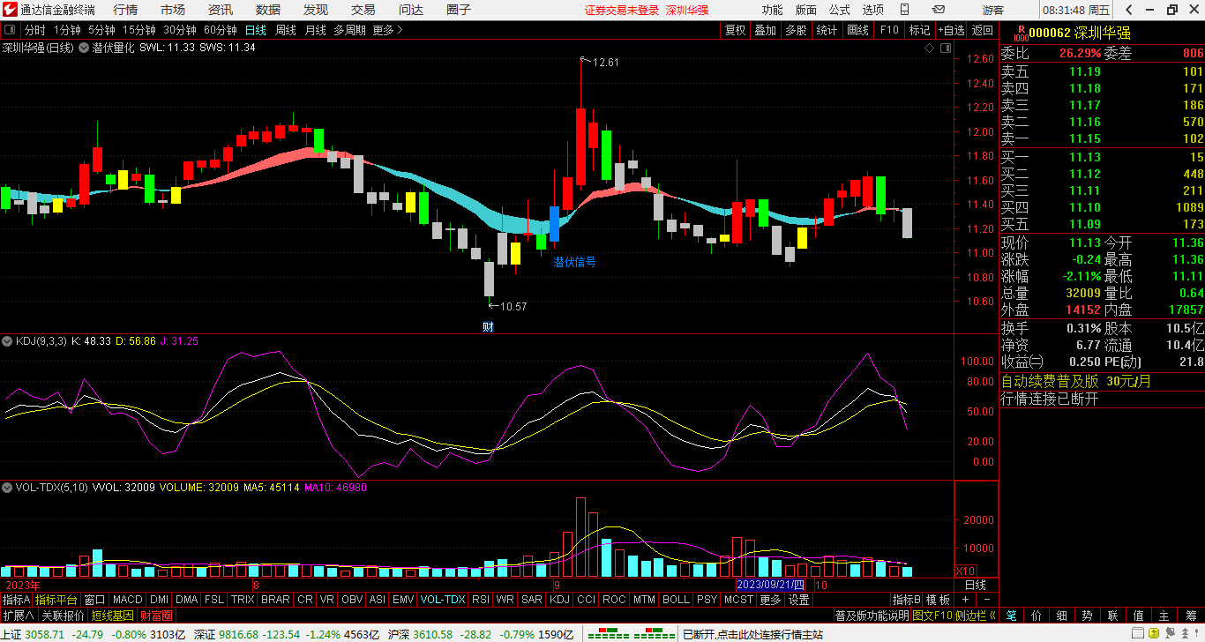Switch to the 5分钟 period
1205x642 pixels.
(x=101, y=30)
